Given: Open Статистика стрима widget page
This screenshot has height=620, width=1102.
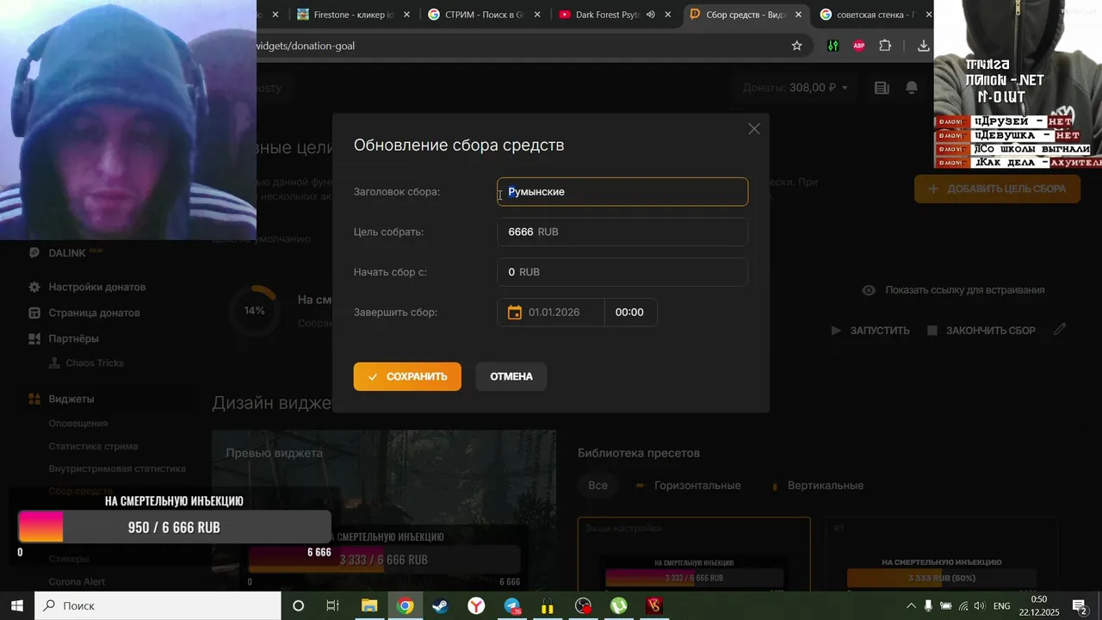Looking at the screenshot, I should click(93, 446).
